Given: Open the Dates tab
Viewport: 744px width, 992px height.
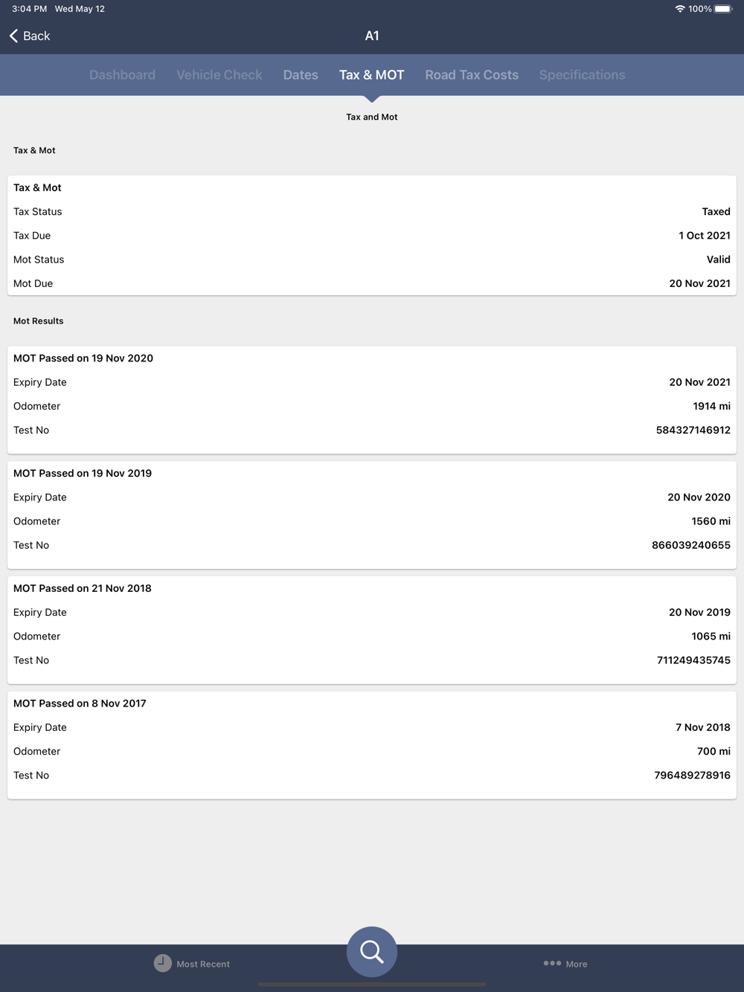Looking at the screenshot, I should coord(301,75).
